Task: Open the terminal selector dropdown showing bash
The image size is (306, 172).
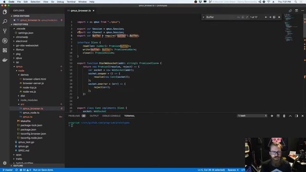Action: tap(252, 116)
